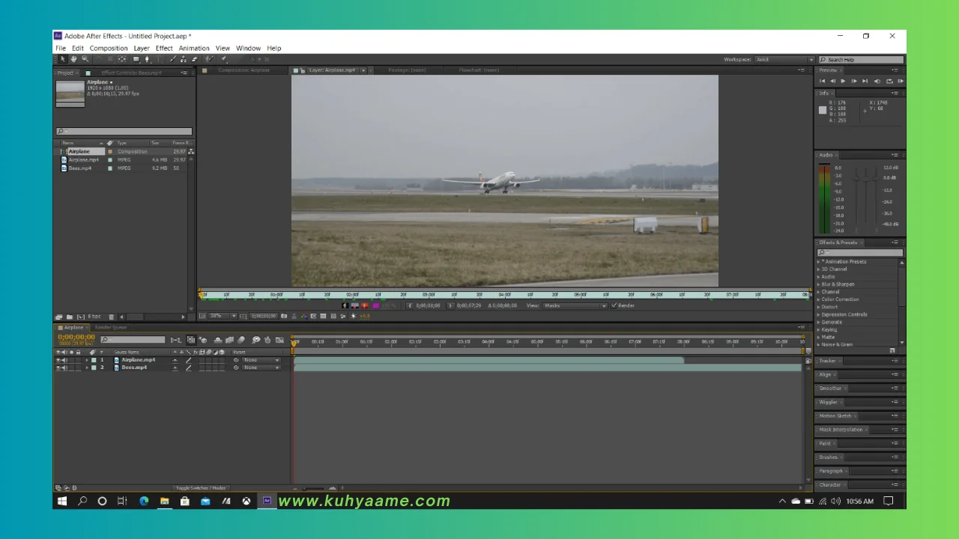Click the Graph Editor icon in timeline
959x539 pixels.
pos(279,340)
